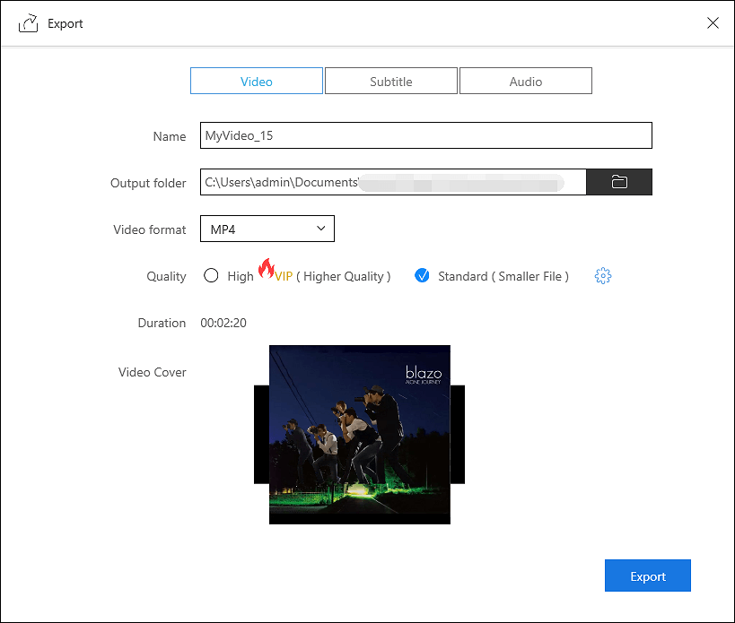The width and height of the screenshot is (735, 623).
Task: Click the Duration value 00:02:20
Action: pyautogui.click(x=223, y=323)
